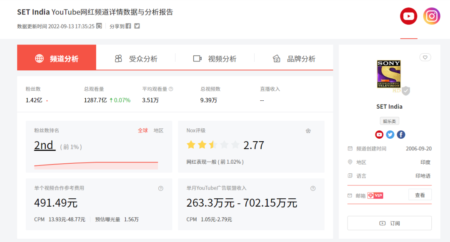Open the 受众分析 tab
This screenshot has height=242, width=450.
[136, 58]
